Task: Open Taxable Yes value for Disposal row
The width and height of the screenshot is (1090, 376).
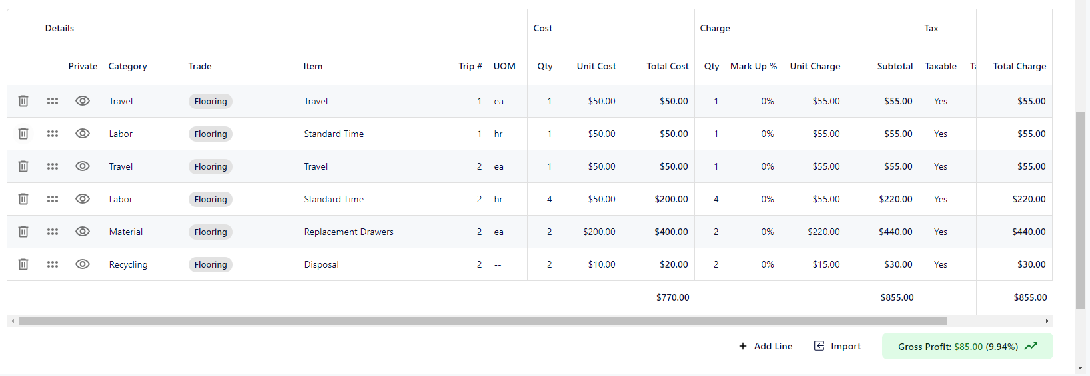Action: coord(940,264)
